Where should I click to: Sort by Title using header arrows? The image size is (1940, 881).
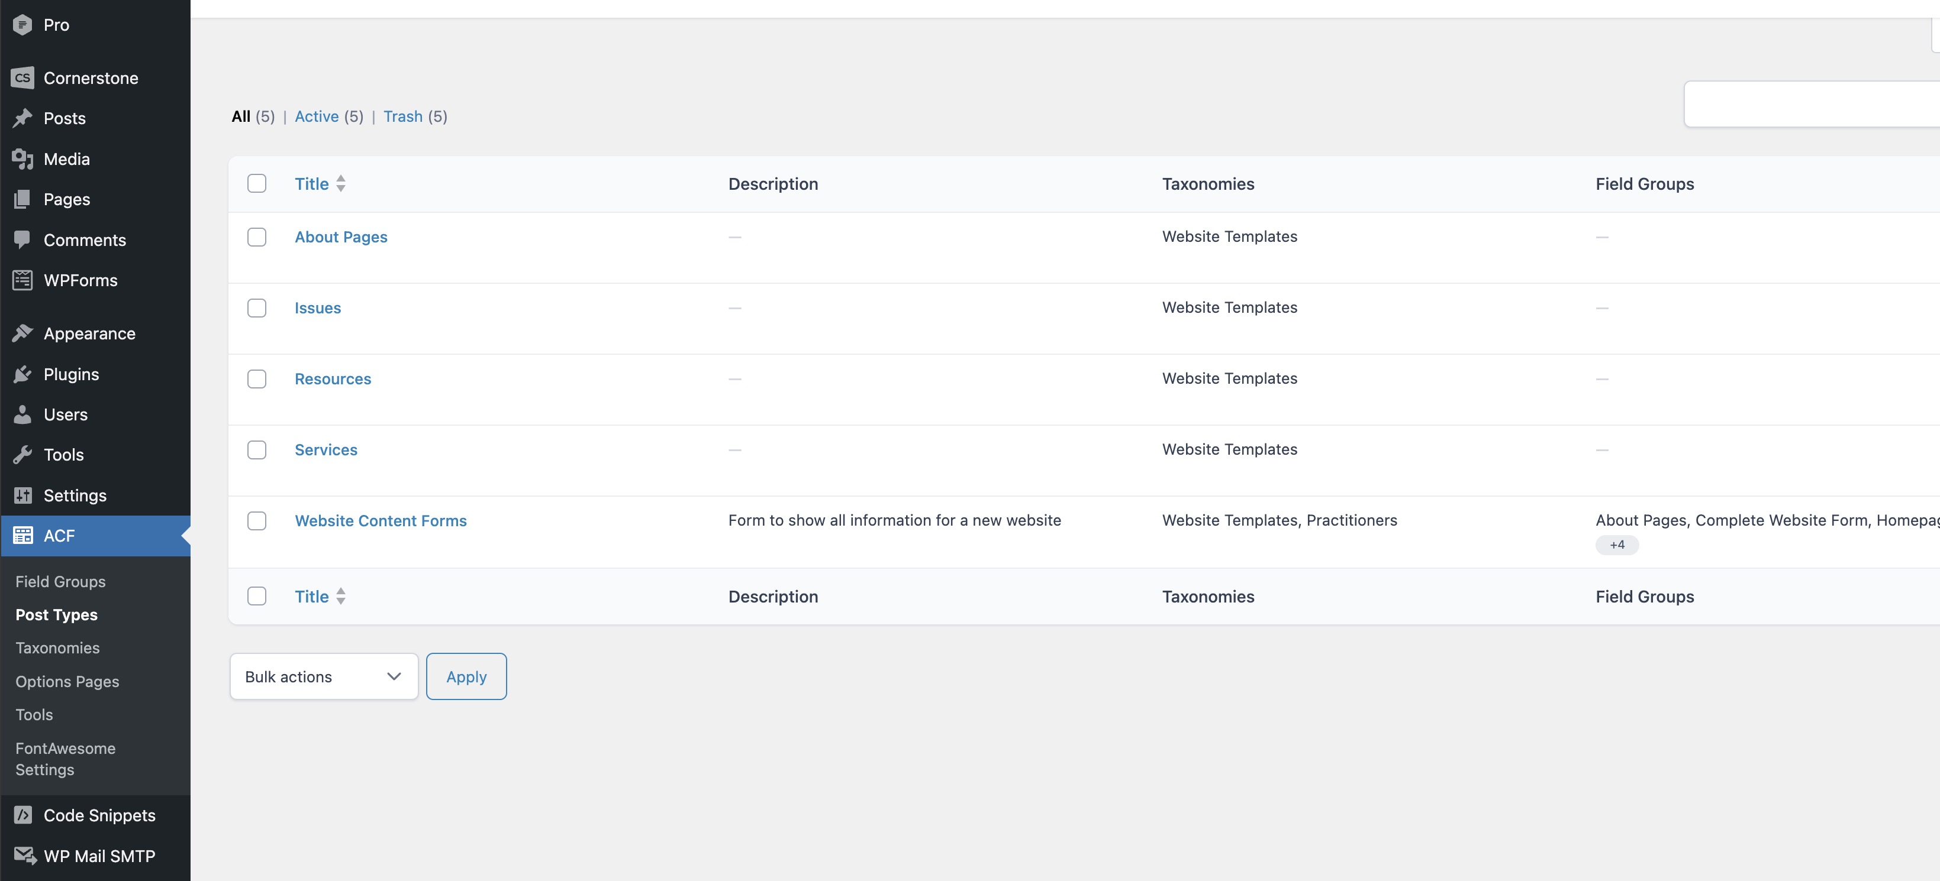coord(340,183)
